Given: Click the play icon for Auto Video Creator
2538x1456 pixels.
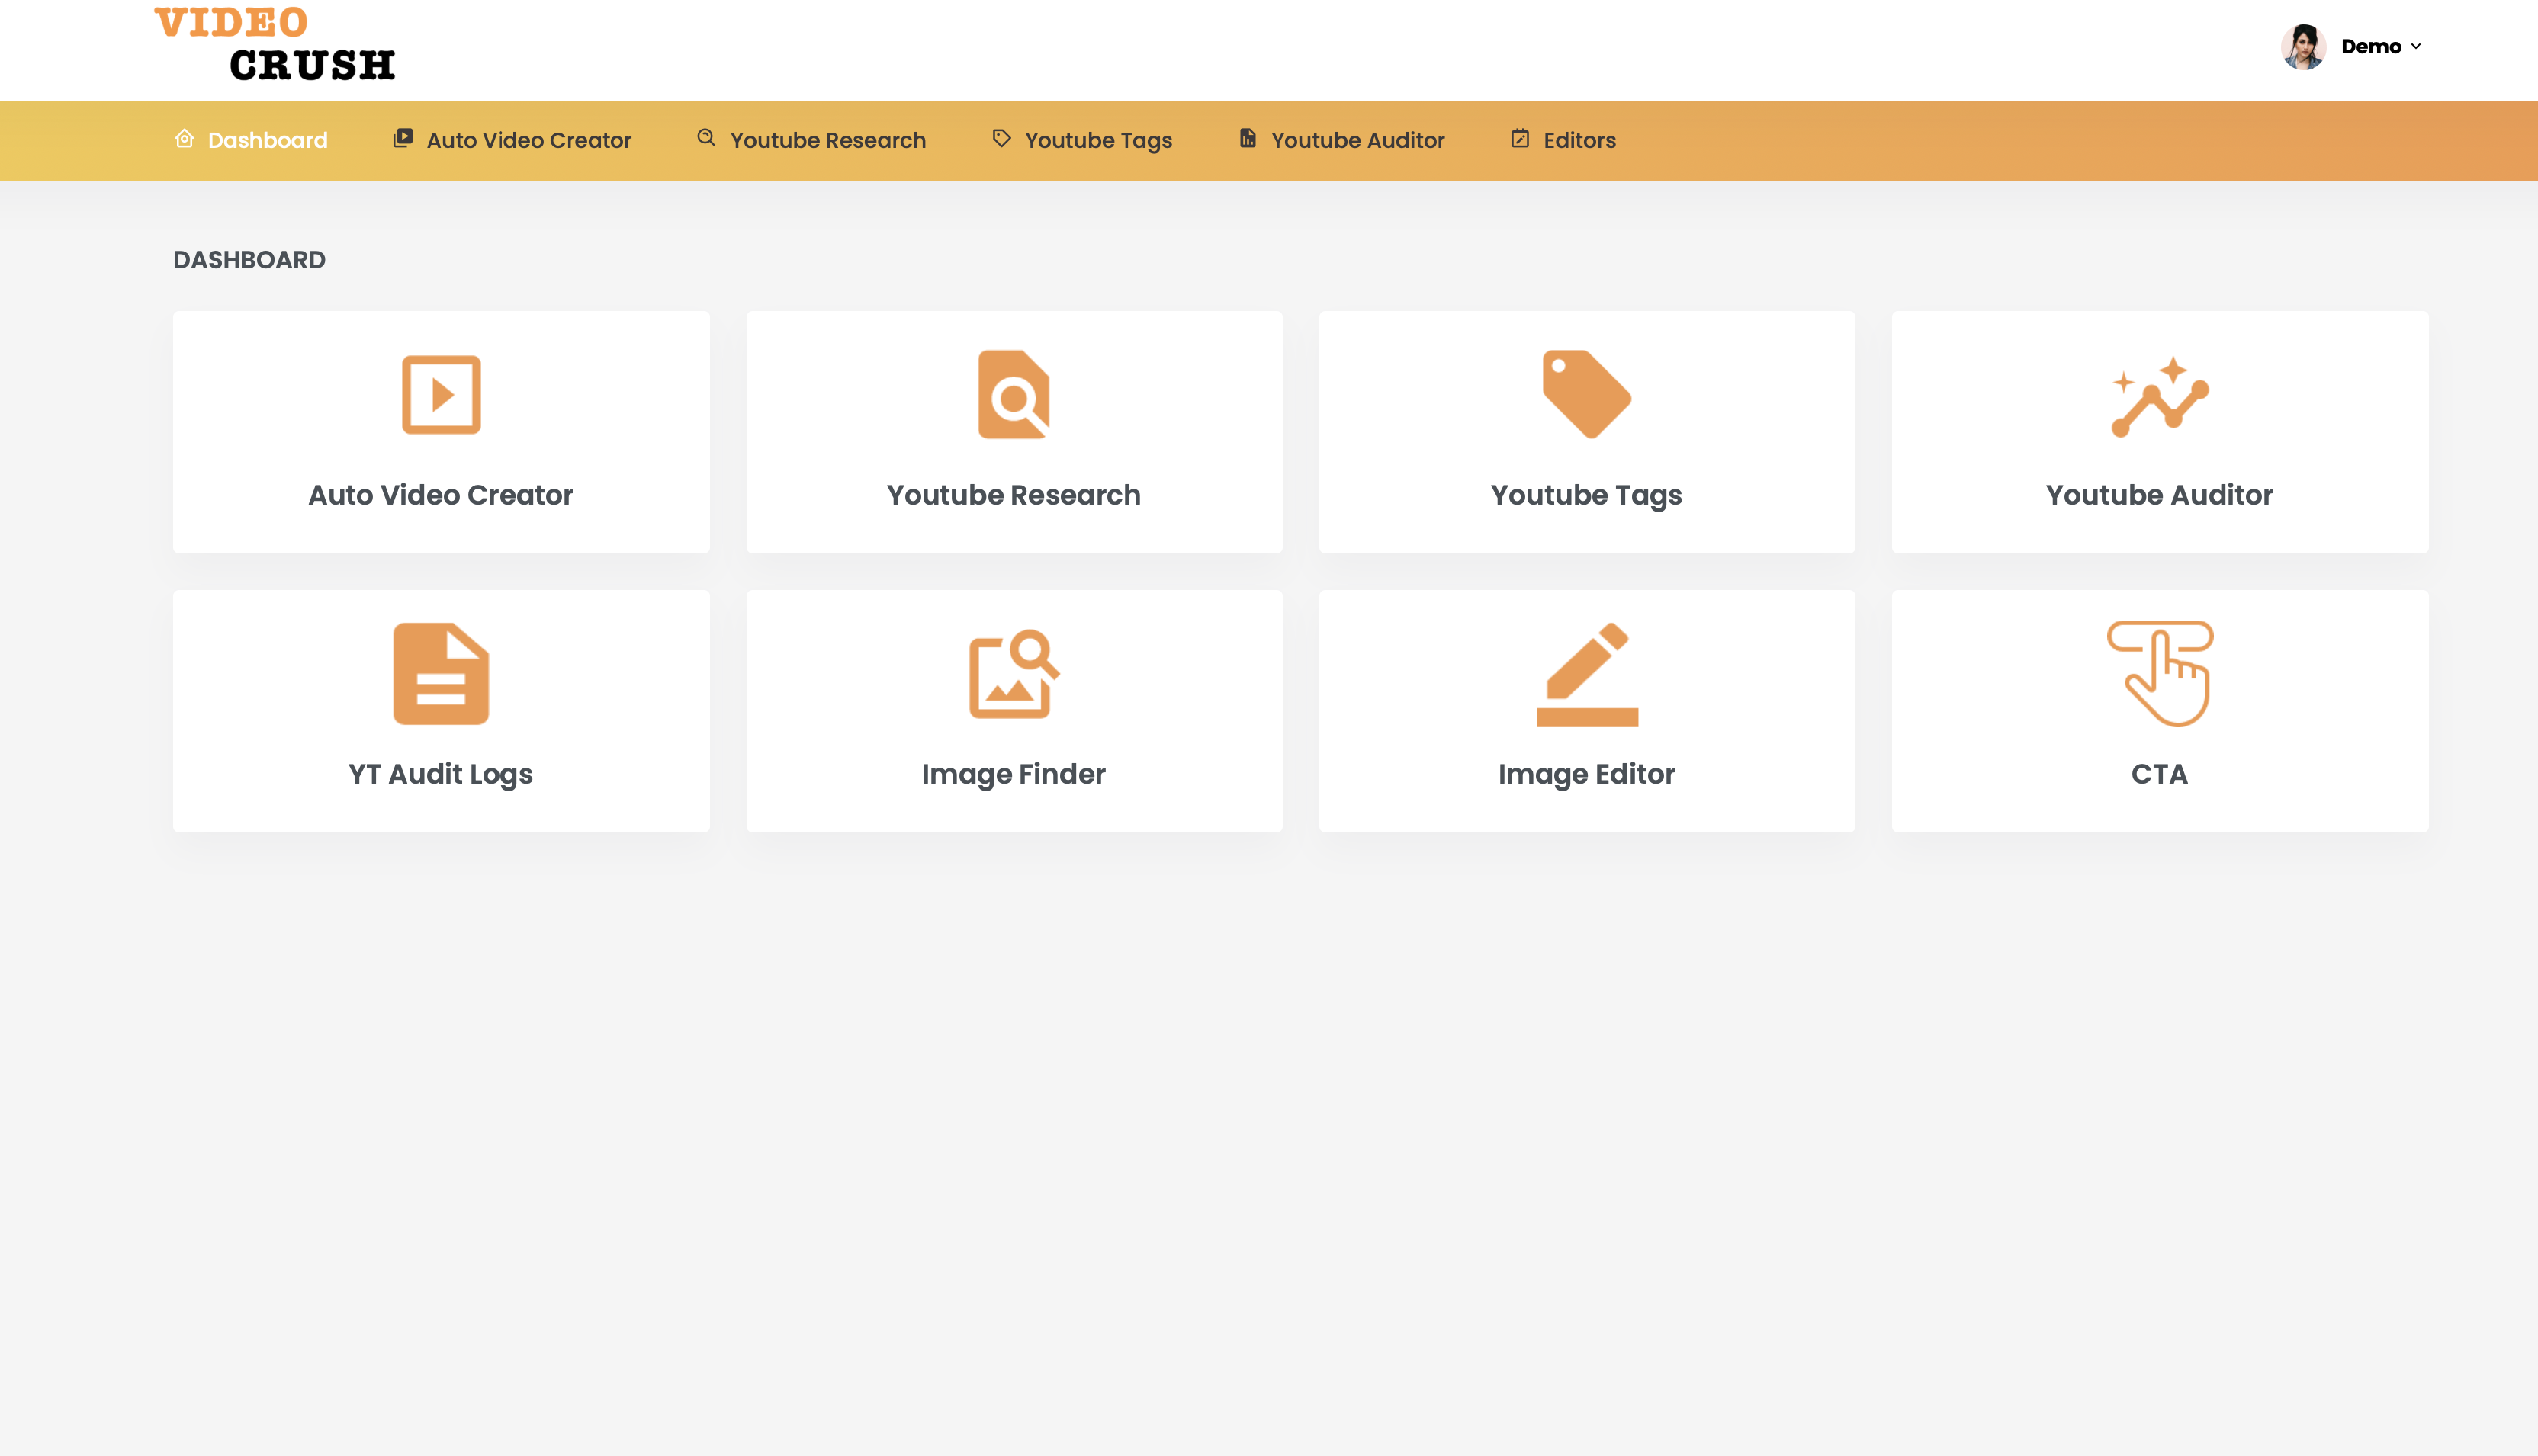Looking at the screenshot, I should [441, 394].
